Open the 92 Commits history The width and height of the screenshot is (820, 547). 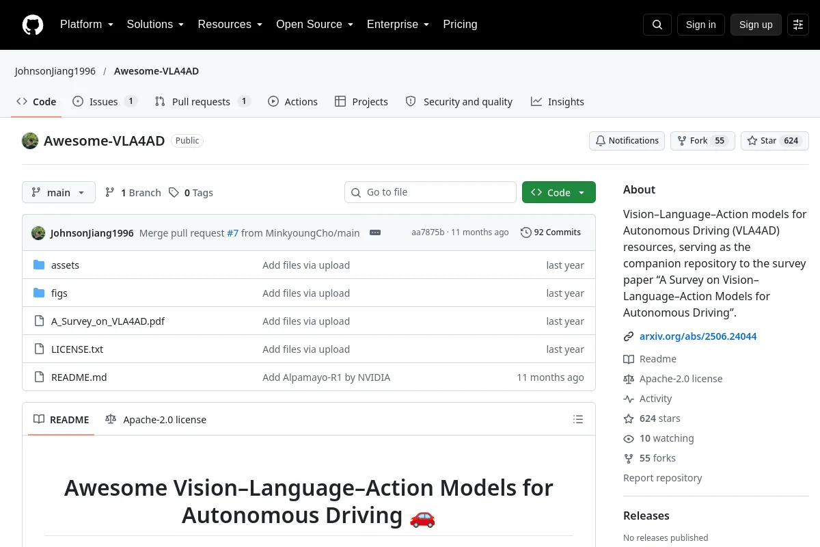coord(551,232)
